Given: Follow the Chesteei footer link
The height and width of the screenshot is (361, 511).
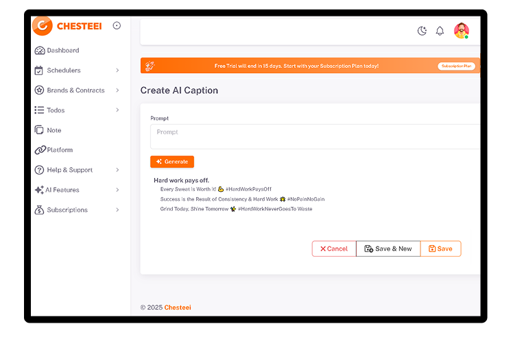Looking at the screenshot, I should click(x=178, y=308).
